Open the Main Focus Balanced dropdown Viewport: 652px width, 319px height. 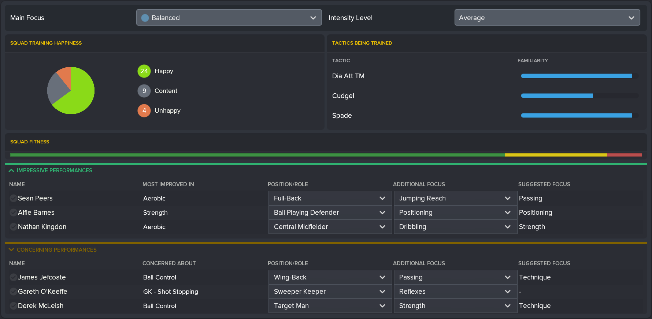coord(229,18)
